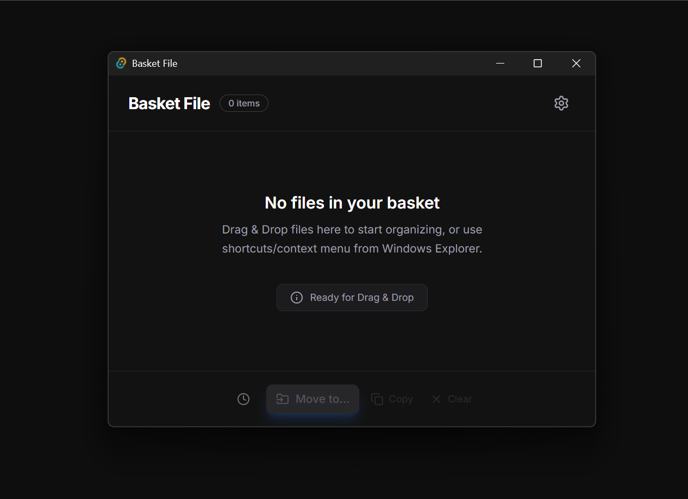688x499 pixels.
Task: Click the Move to... button
Action: pos(312,399)
